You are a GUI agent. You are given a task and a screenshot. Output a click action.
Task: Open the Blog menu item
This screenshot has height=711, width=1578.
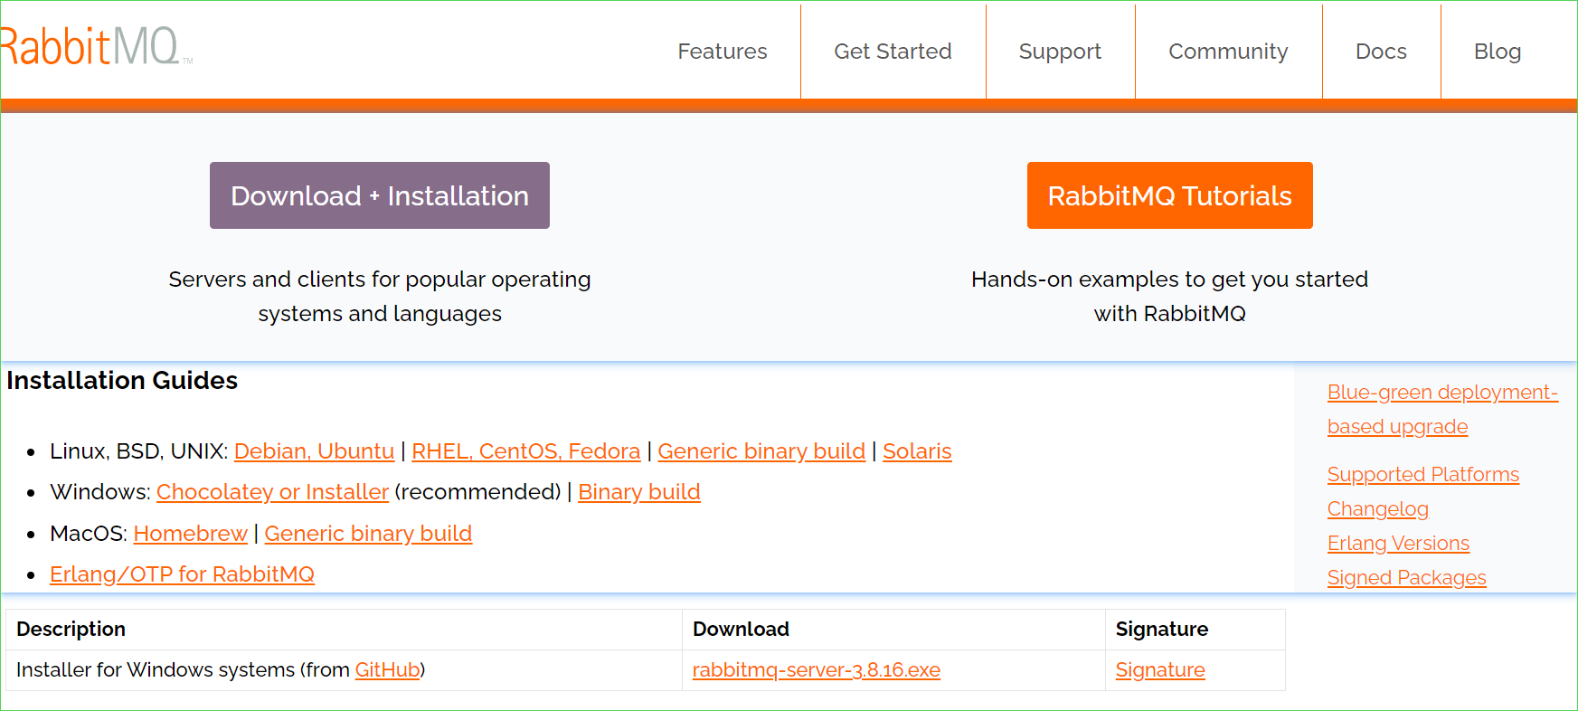coord(1498,52)
